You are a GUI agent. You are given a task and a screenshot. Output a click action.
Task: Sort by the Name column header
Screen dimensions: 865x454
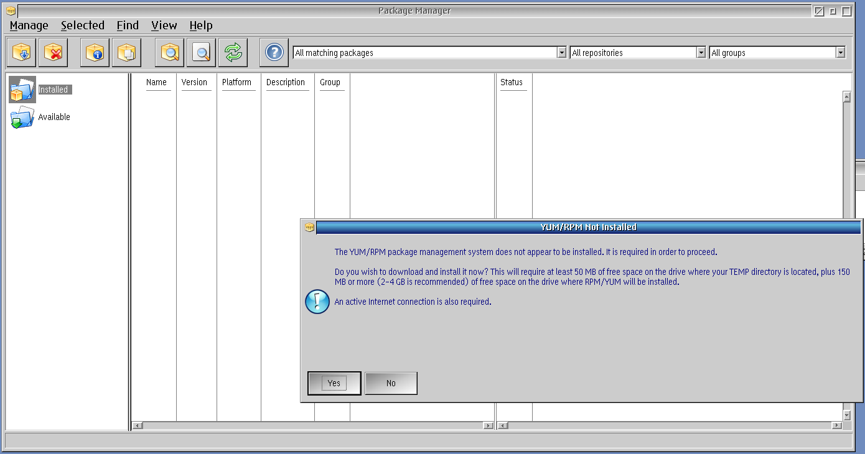click(x=156, y=82)
